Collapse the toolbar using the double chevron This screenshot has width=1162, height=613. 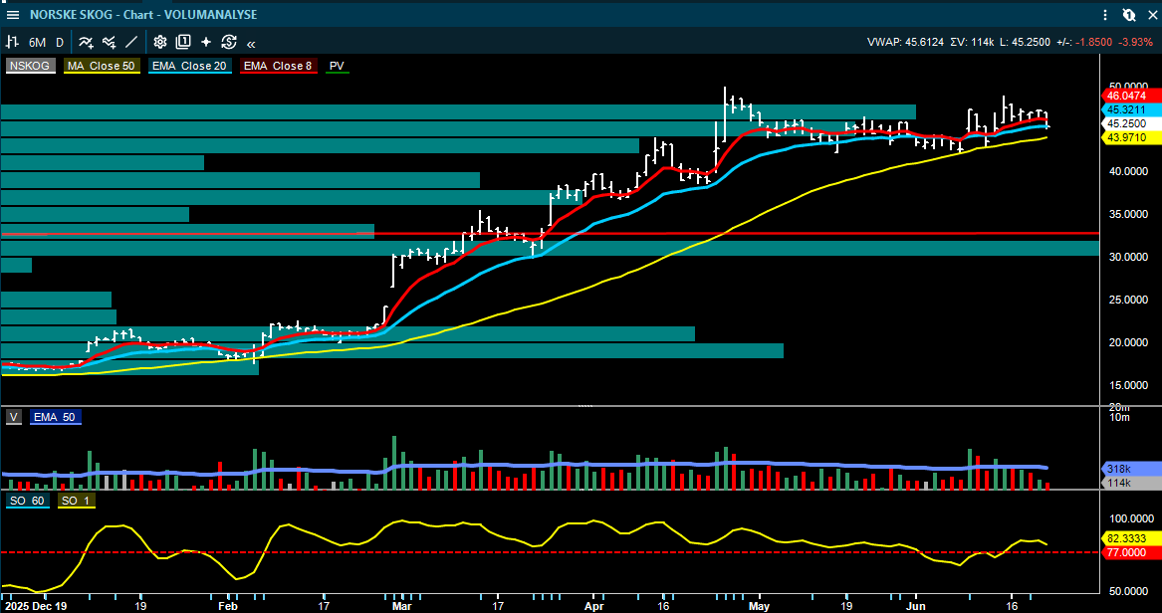tap(251, 43)
